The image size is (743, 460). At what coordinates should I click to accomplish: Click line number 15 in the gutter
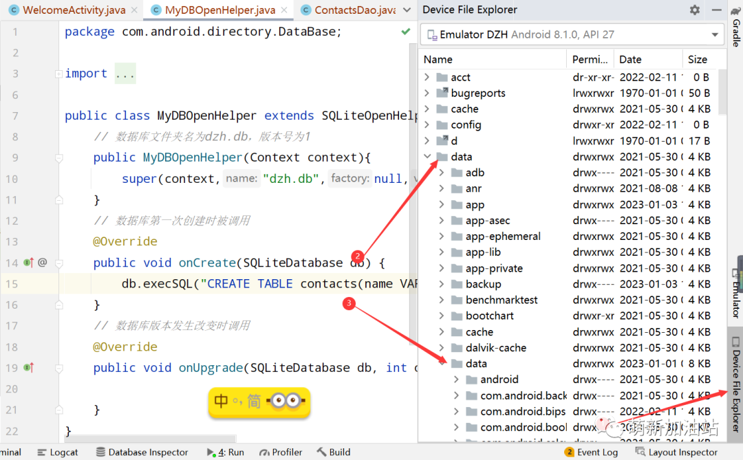[12, 284]
